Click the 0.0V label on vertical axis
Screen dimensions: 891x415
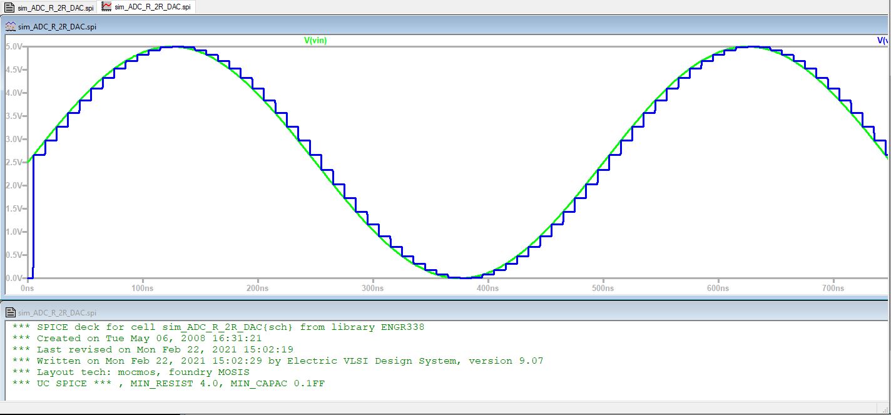(x=14, y=278)
